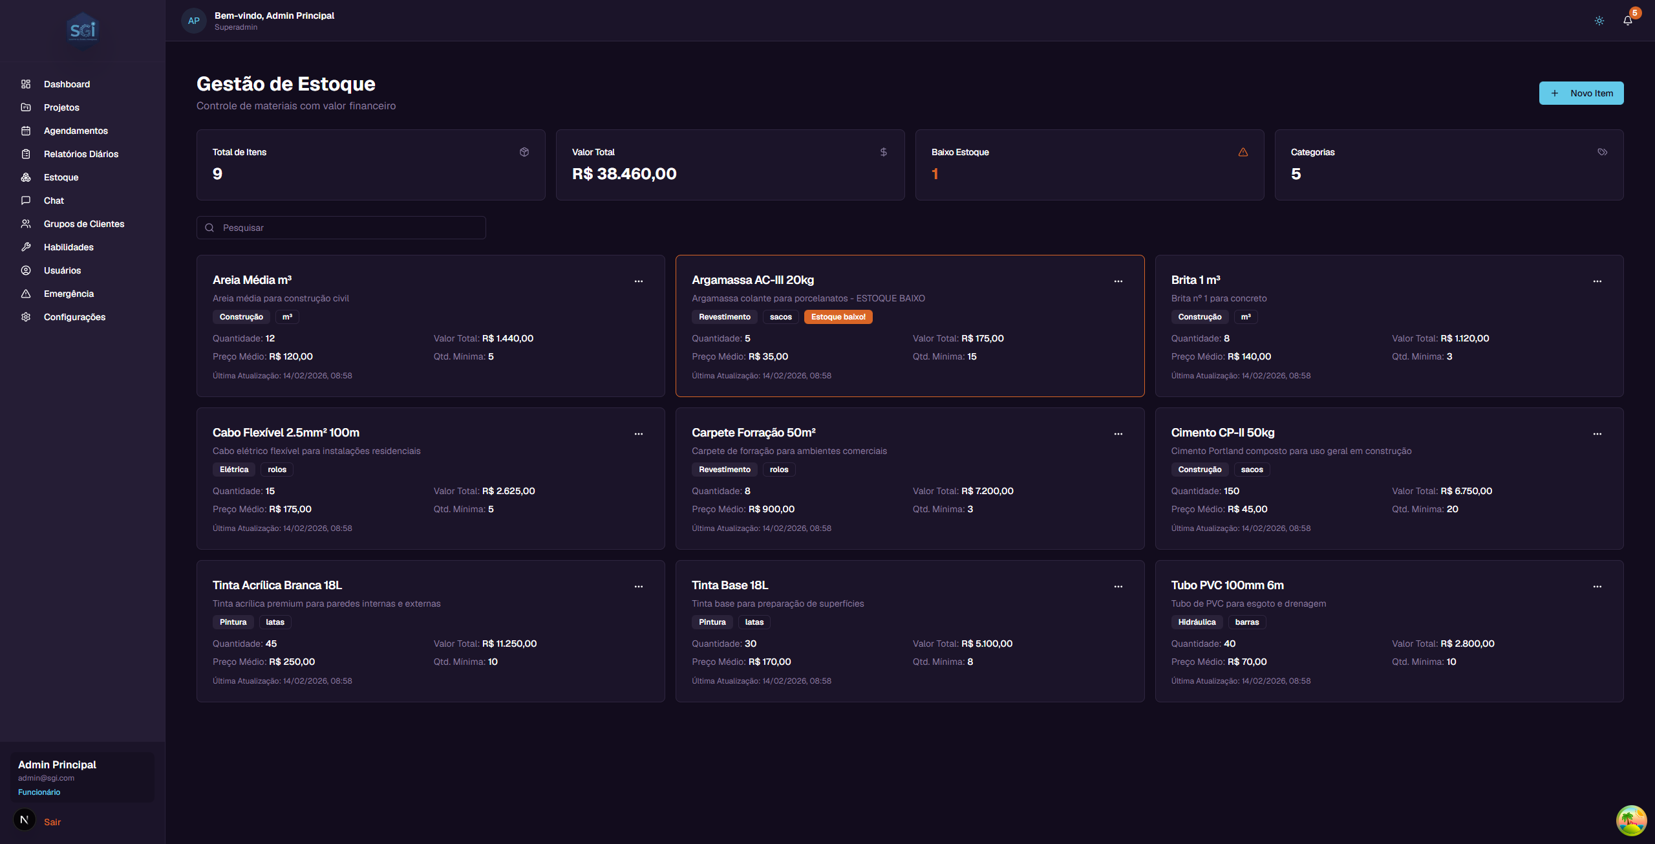Select Usuários in the sidebar menu

coord(62,270)
